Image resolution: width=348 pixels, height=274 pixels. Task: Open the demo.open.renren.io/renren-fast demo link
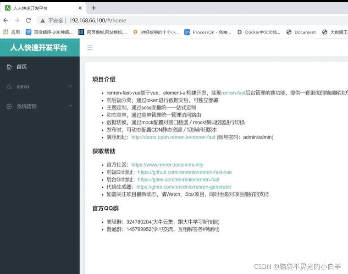pos(173,137)
